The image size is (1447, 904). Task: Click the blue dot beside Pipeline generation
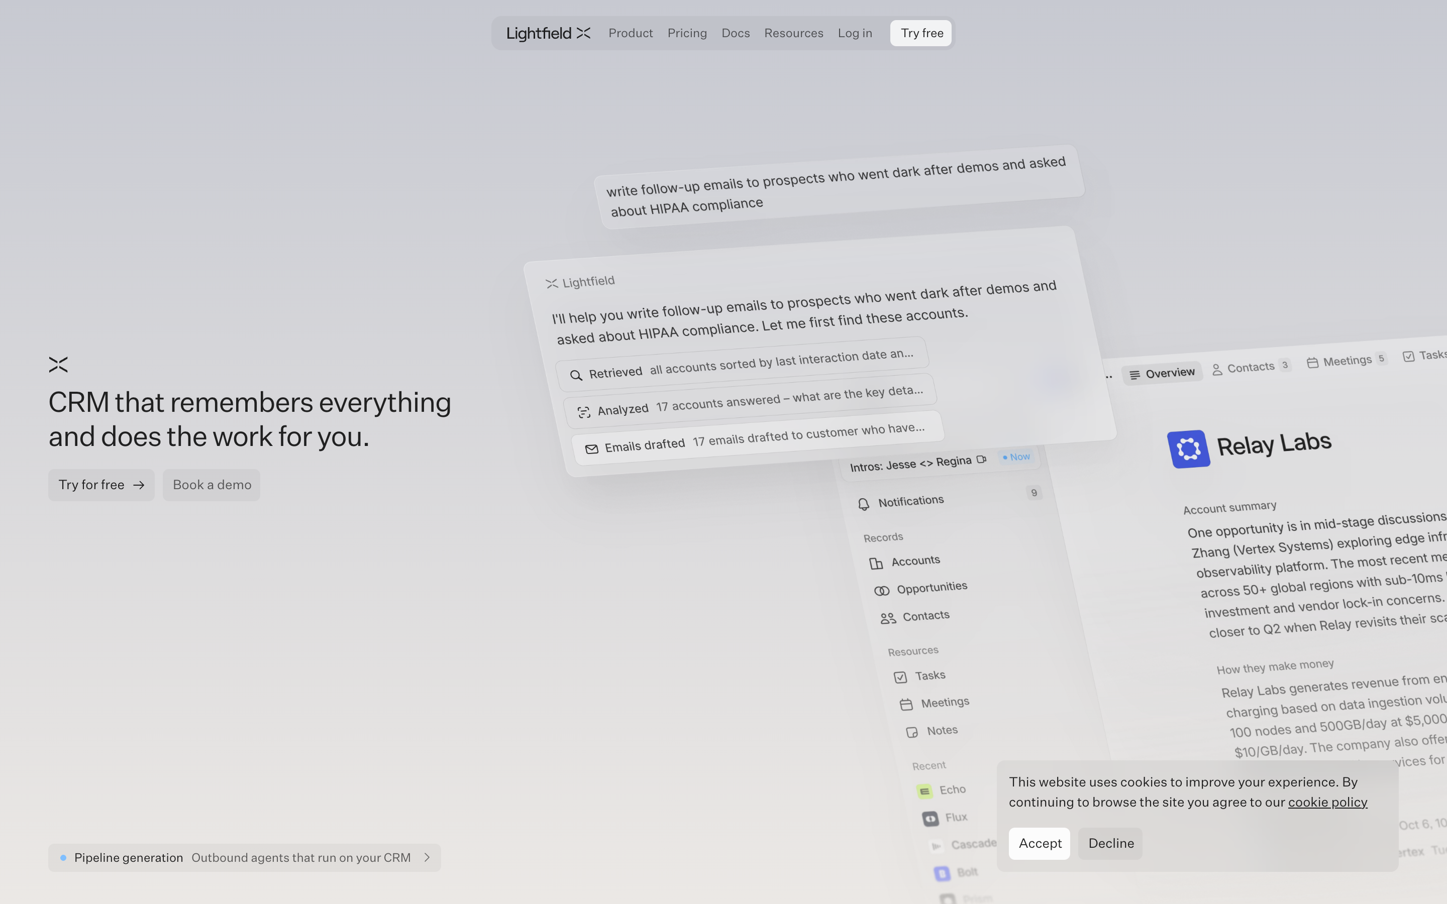pyautogui.click(x=63, y=857)
